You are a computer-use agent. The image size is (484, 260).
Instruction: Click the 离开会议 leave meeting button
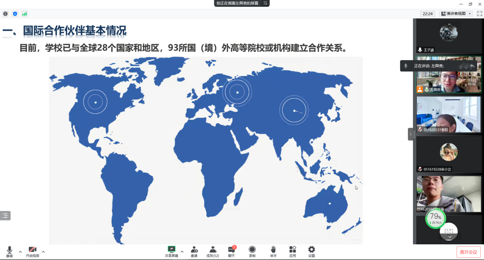[468, 252]
